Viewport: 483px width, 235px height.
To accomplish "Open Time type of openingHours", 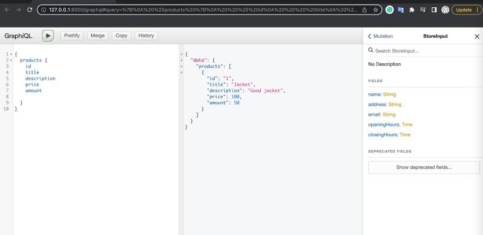I will click(x=407, y=125).
